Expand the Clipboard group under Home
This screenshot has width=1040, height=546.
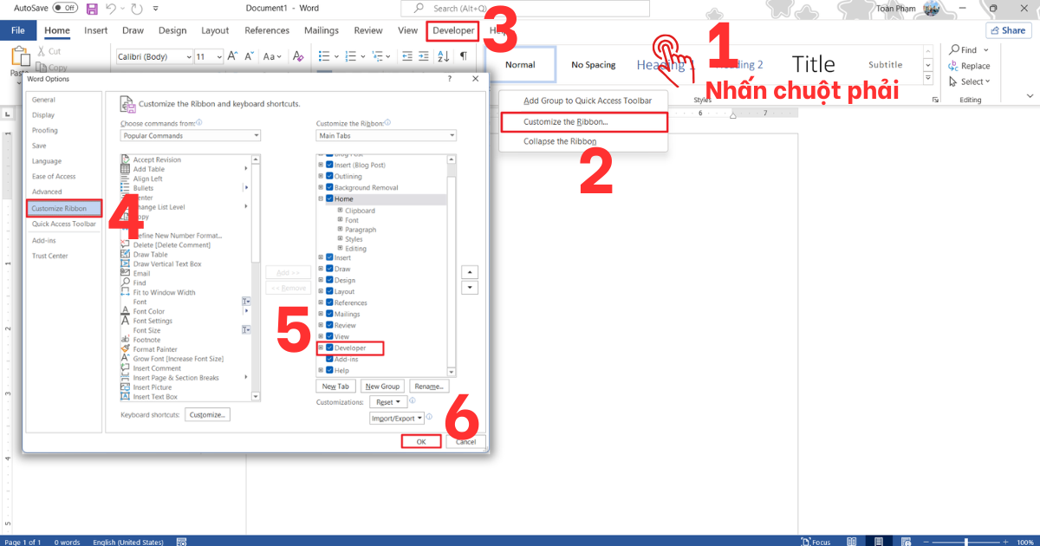[x=341, y=211]
